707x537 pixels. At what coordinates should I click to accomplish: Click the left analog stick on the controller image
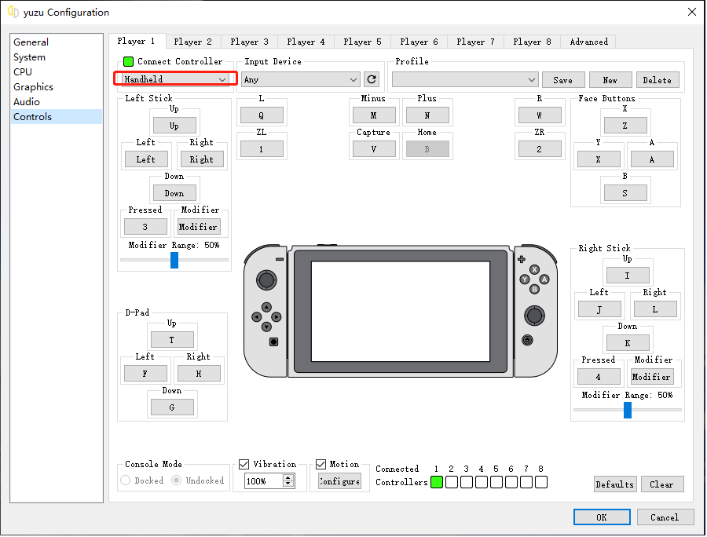[267, 279]
